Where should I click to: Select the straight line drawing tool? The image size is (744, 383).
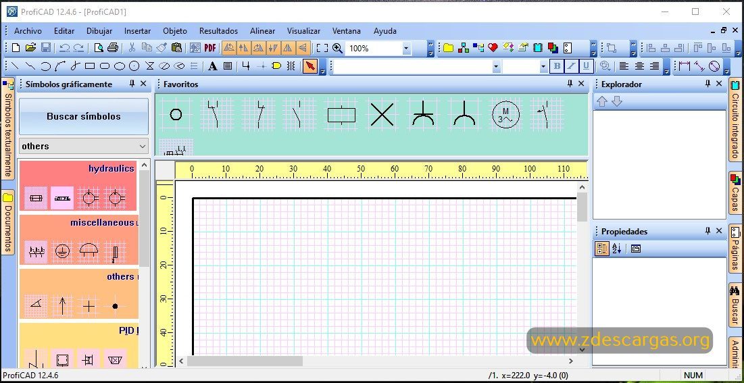[x=16, y=66]
